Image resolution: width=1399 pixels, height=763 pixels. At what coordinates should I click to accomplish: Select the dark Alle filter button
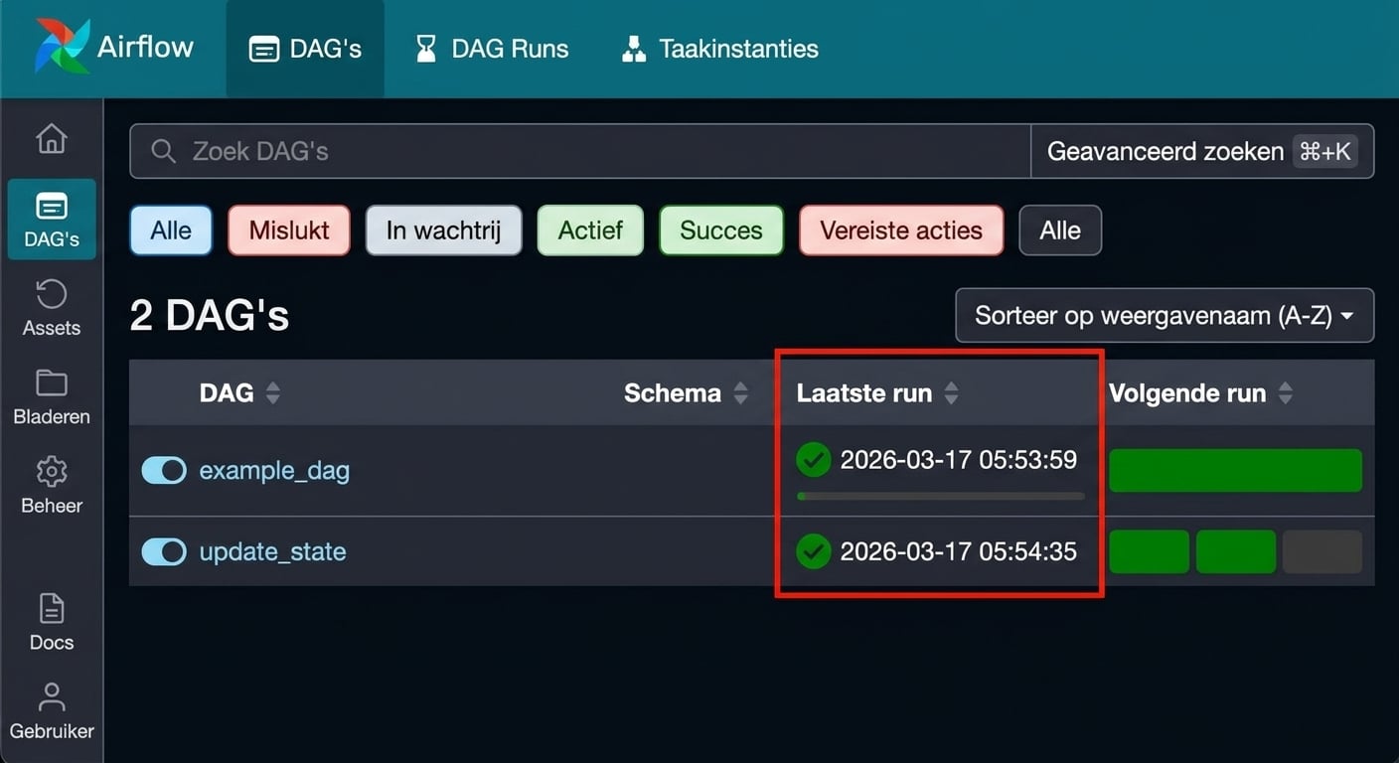coord(1060,230)
